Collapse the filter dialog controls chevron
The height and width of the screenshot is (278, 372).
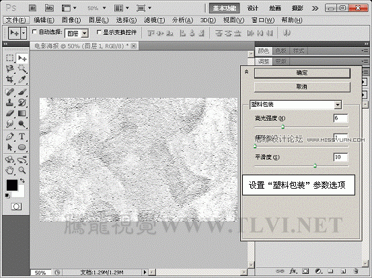tap(246, 71)
